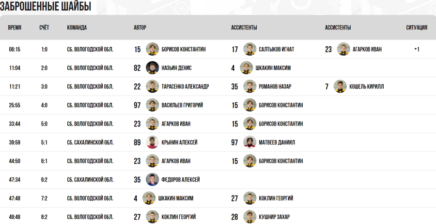
Task: Click Салтыков Игнат avatar photo
Action: [x=249, y=49]
